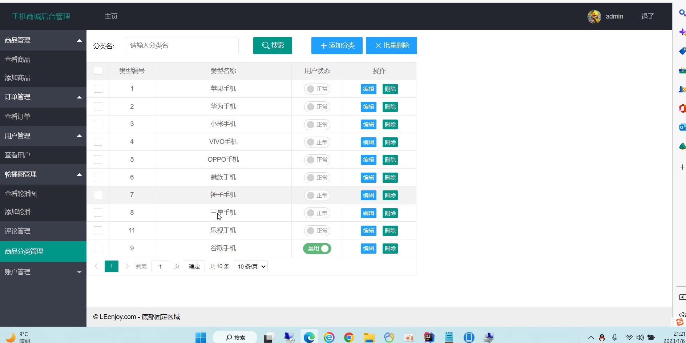The height and width of the screenshot is (343, 686).
Task: Click the admin avatar image
Action: 594,16
